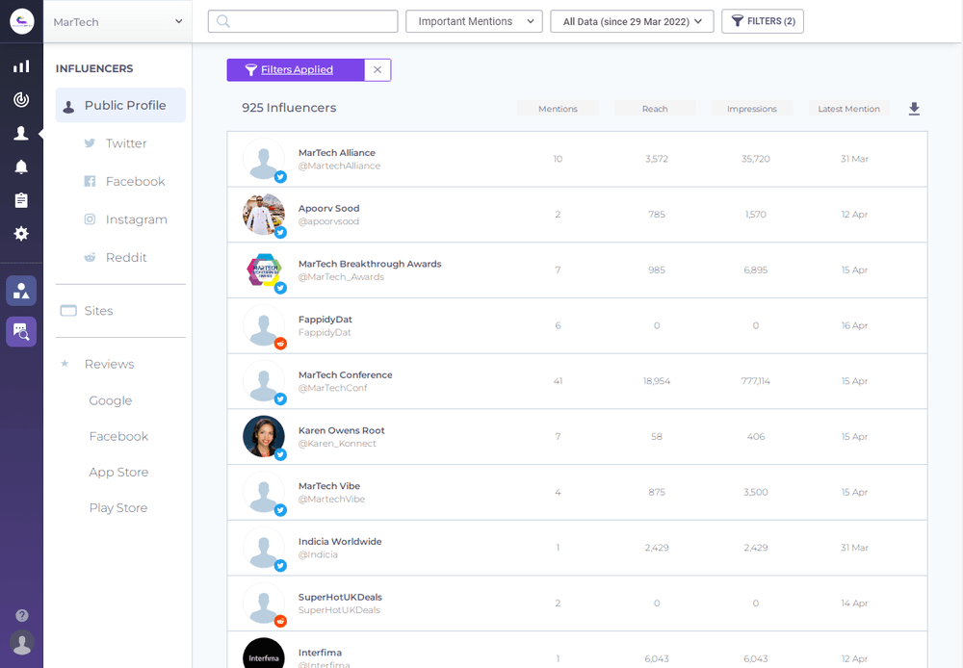Open the Important Mentions dropdown

click(x=474, y=21)
